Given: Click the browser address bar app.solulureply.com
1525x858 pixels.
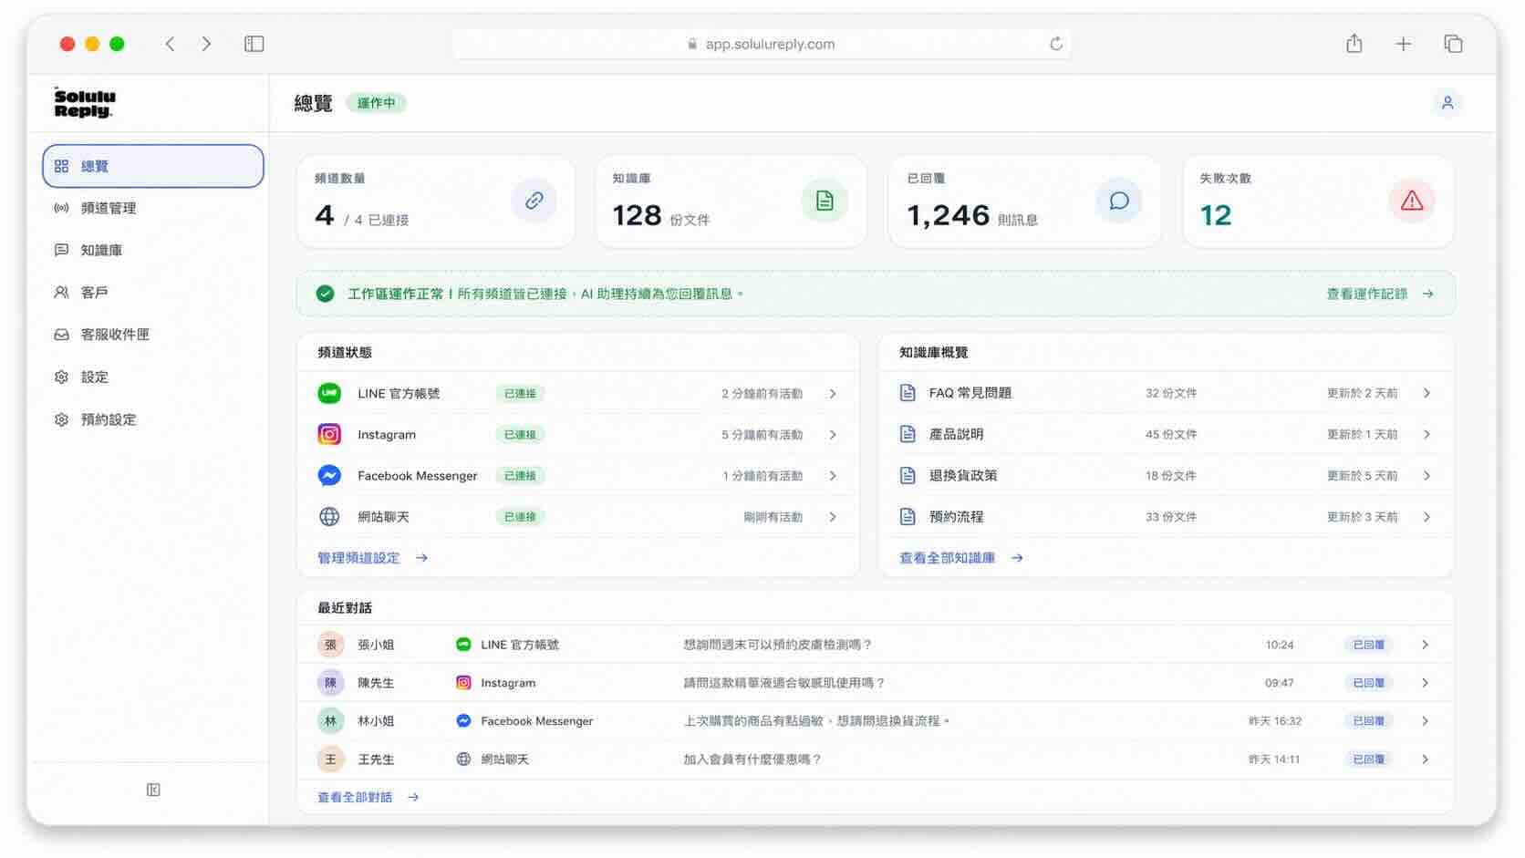Looking at the screenshot, I should point(761,44).
